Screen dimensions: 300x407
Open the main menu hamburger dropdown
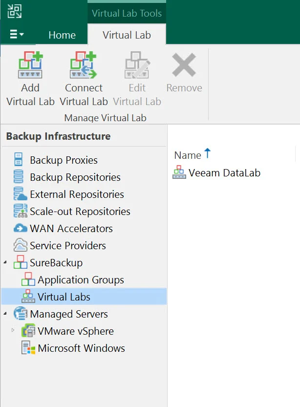16,34
